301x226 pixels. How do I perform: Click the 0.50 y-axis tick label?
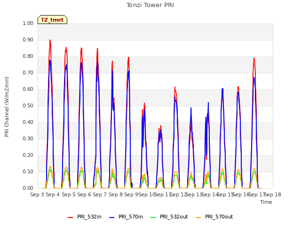click(x=28, y=105)
